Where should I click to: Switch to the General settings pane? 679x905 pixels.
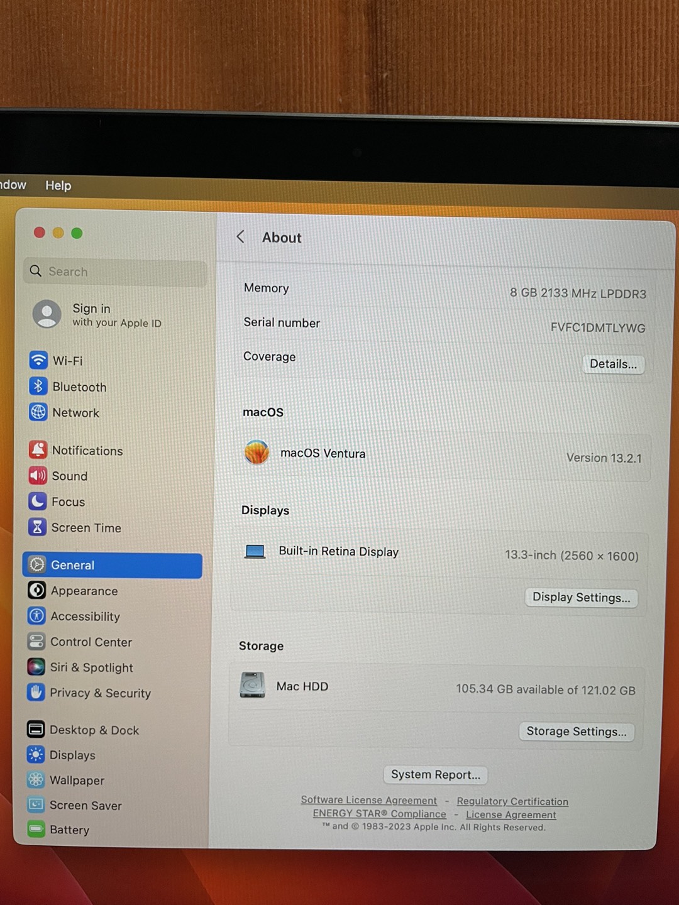pyautogui.click(x=72, y=565)
